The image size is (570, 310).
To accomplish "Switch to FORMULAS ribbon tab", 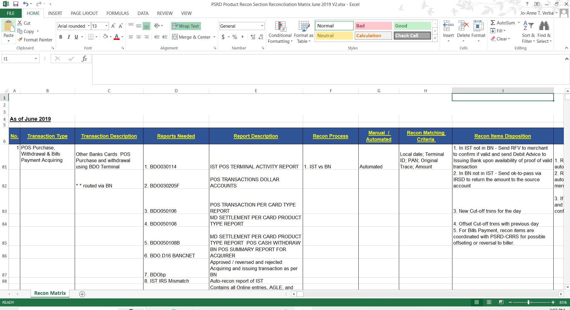I will point(118,13).
